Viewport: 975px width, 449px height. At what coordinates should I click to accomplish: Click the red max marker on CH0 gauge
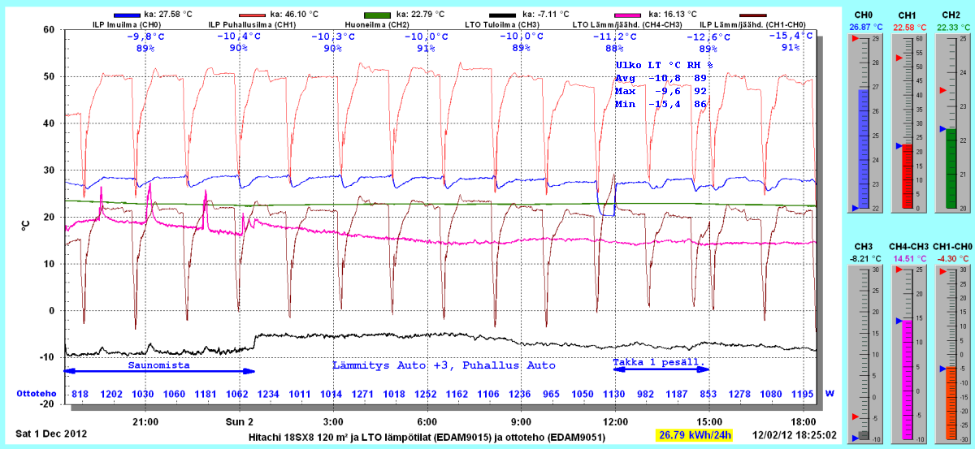[854, 38]
